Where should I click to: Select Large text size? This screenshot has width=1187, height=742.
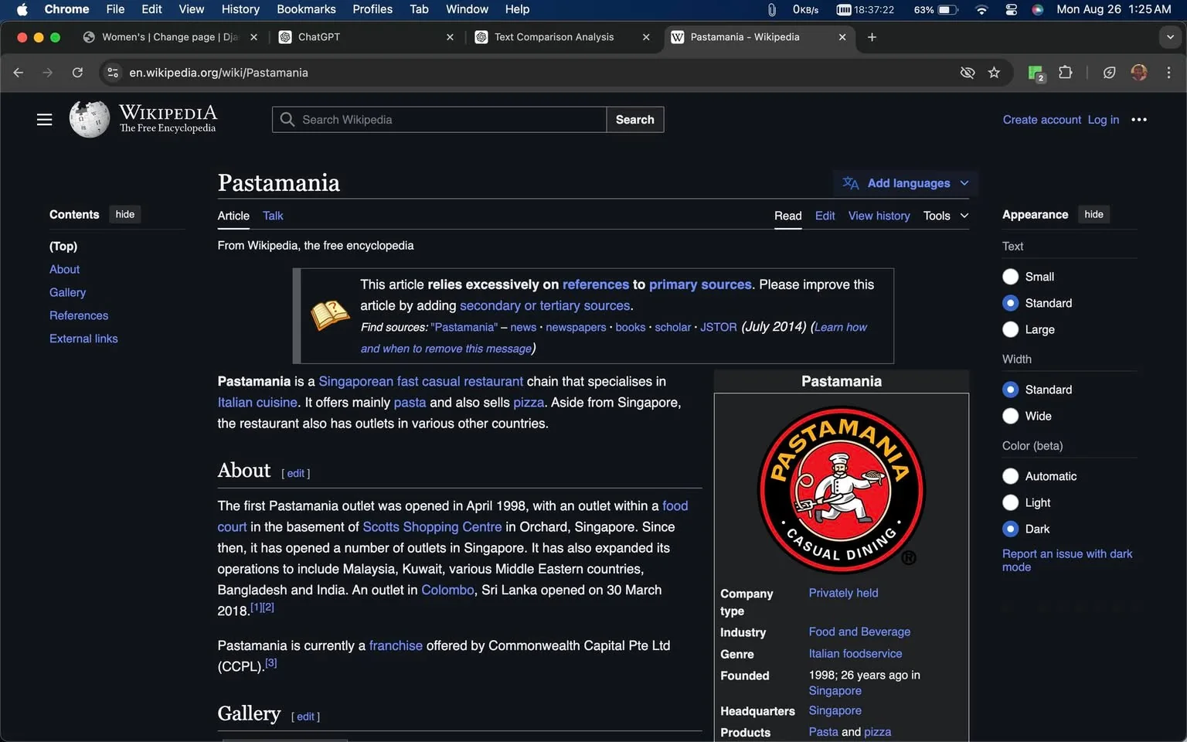click(1010, 328)
